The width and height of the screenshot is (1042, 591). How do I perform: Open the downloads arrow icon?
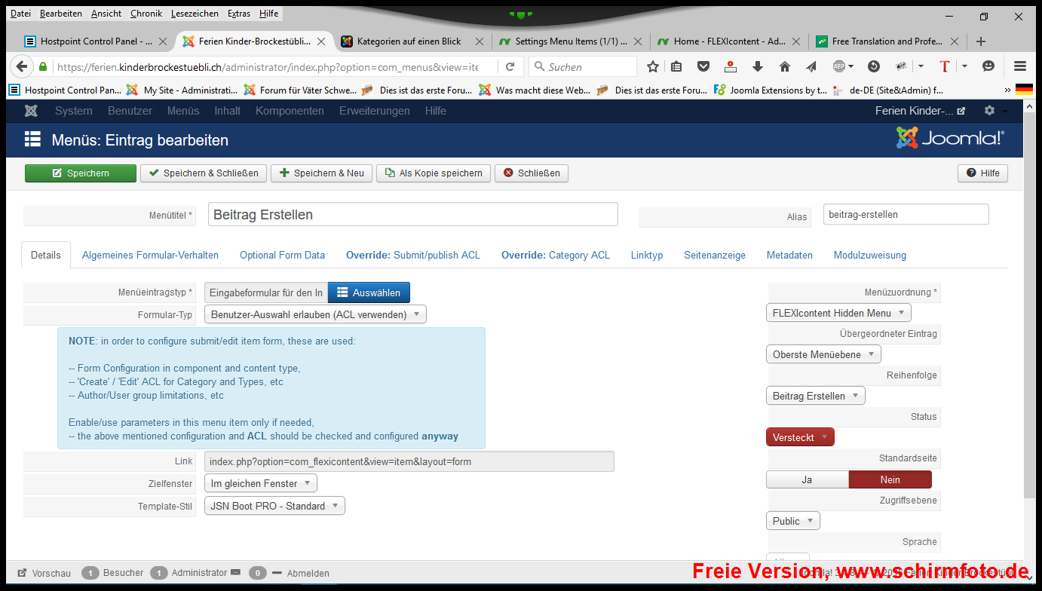click(758, 66)
